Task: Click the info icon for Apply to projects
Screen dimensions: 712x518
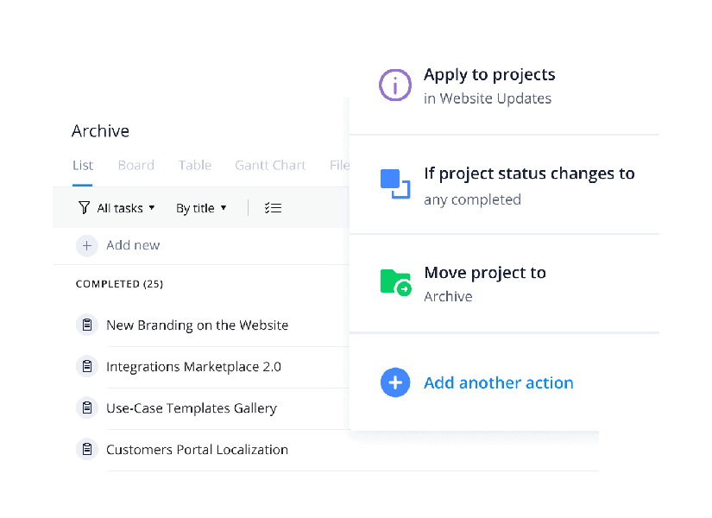Action: pos(395,85)
